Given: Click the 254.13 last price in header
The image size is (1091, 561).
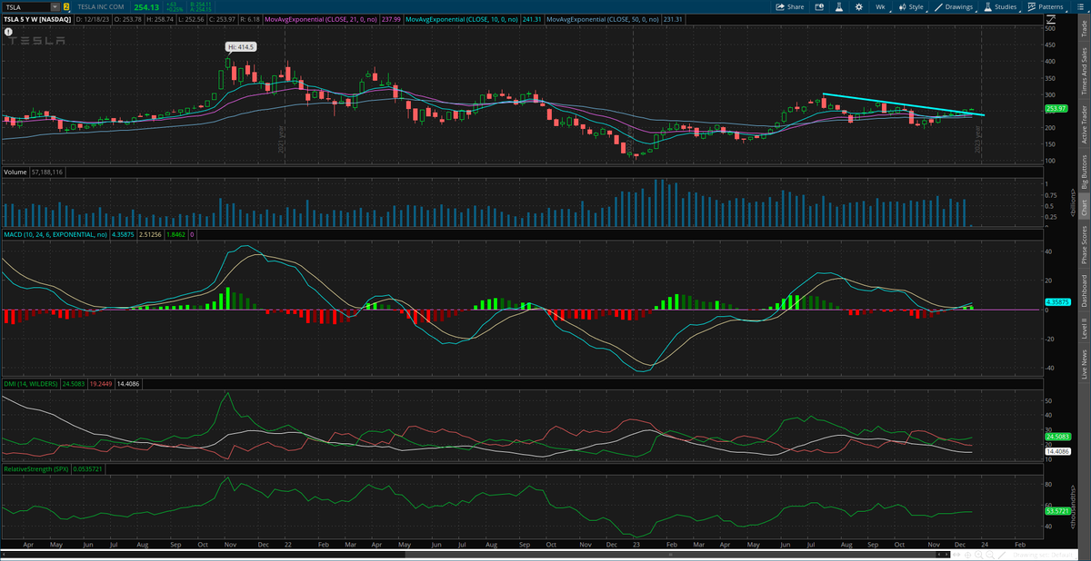Looking at the screenshot, I should 146,6.
